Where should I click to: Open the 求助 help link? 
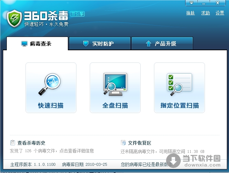coord(205,13)
